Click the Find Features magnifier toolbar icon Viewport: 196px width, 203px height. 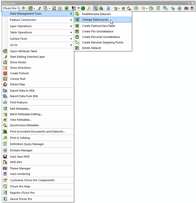[x=101, y=8]
